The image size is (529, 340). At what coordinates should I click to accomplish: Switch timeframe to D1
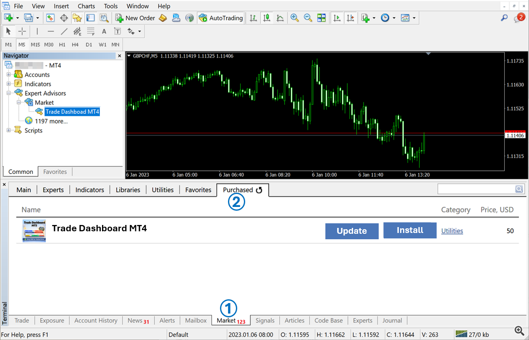pyautogui.click(x=89, y=44)
